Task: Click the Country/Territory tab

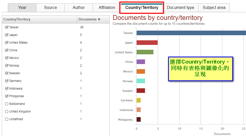Action: point(142,8)
